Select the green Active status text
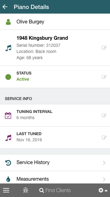The height and width of the screenshot is (197, 110). coord(23,79)
